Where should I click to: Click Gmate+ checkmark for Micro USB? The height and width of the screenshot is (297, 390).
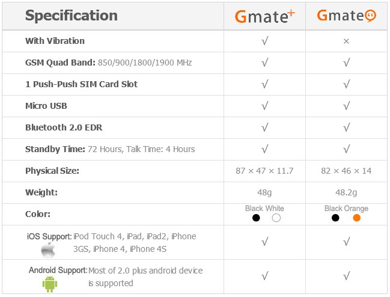265,106
